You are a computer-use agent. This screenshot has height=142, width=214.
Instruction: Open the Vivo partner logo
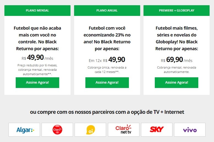(190, 130)
